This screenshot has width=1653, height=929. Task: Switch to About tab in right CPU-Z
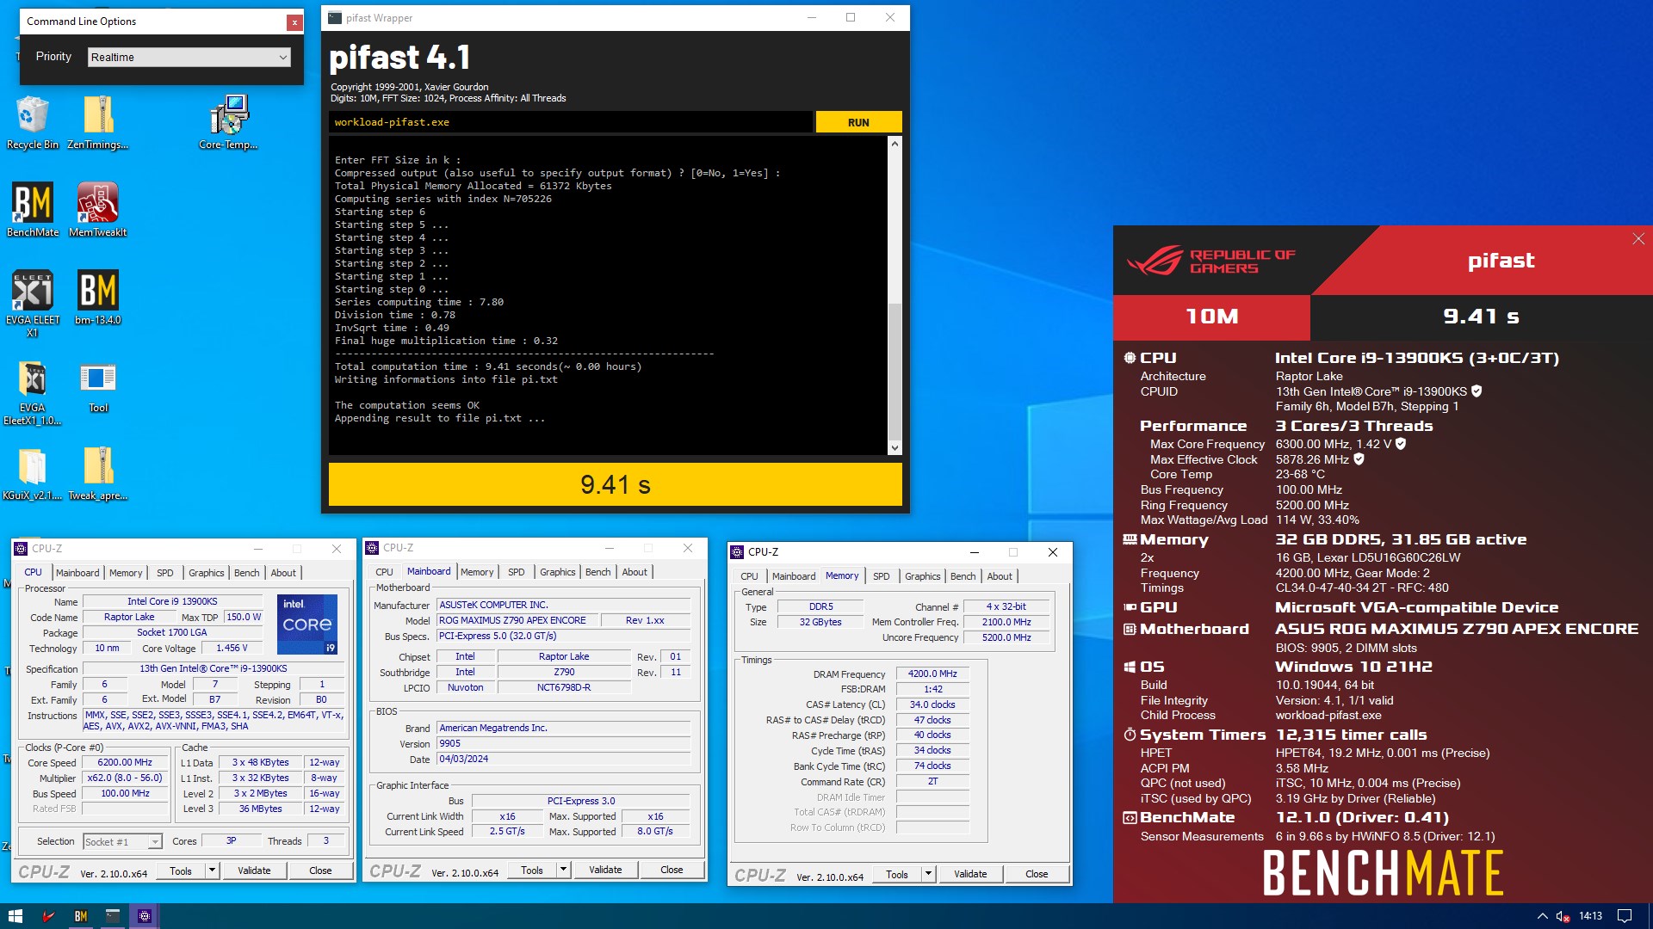point(1000,576)
